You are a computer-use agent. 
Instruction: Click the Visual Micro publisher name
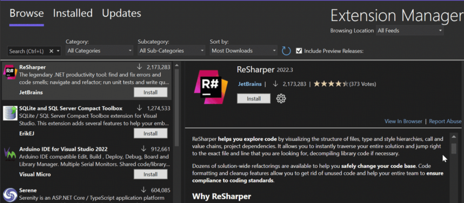pos(35,174)
